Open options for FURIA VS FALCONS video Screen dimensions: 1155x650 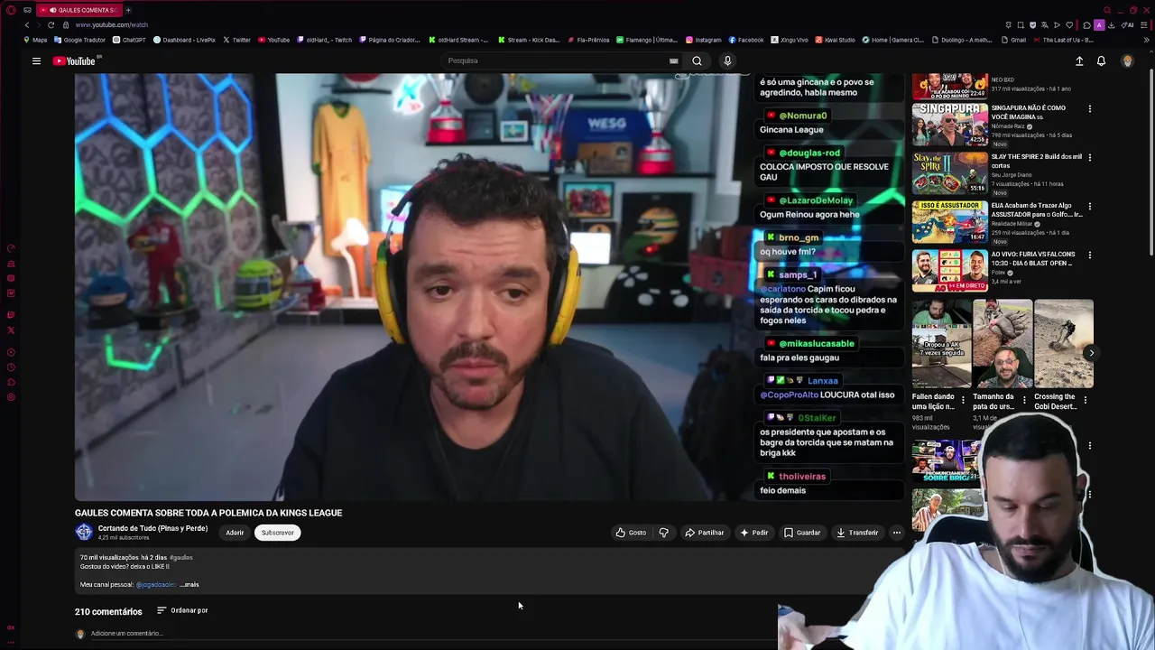[x=1089, y=255]
